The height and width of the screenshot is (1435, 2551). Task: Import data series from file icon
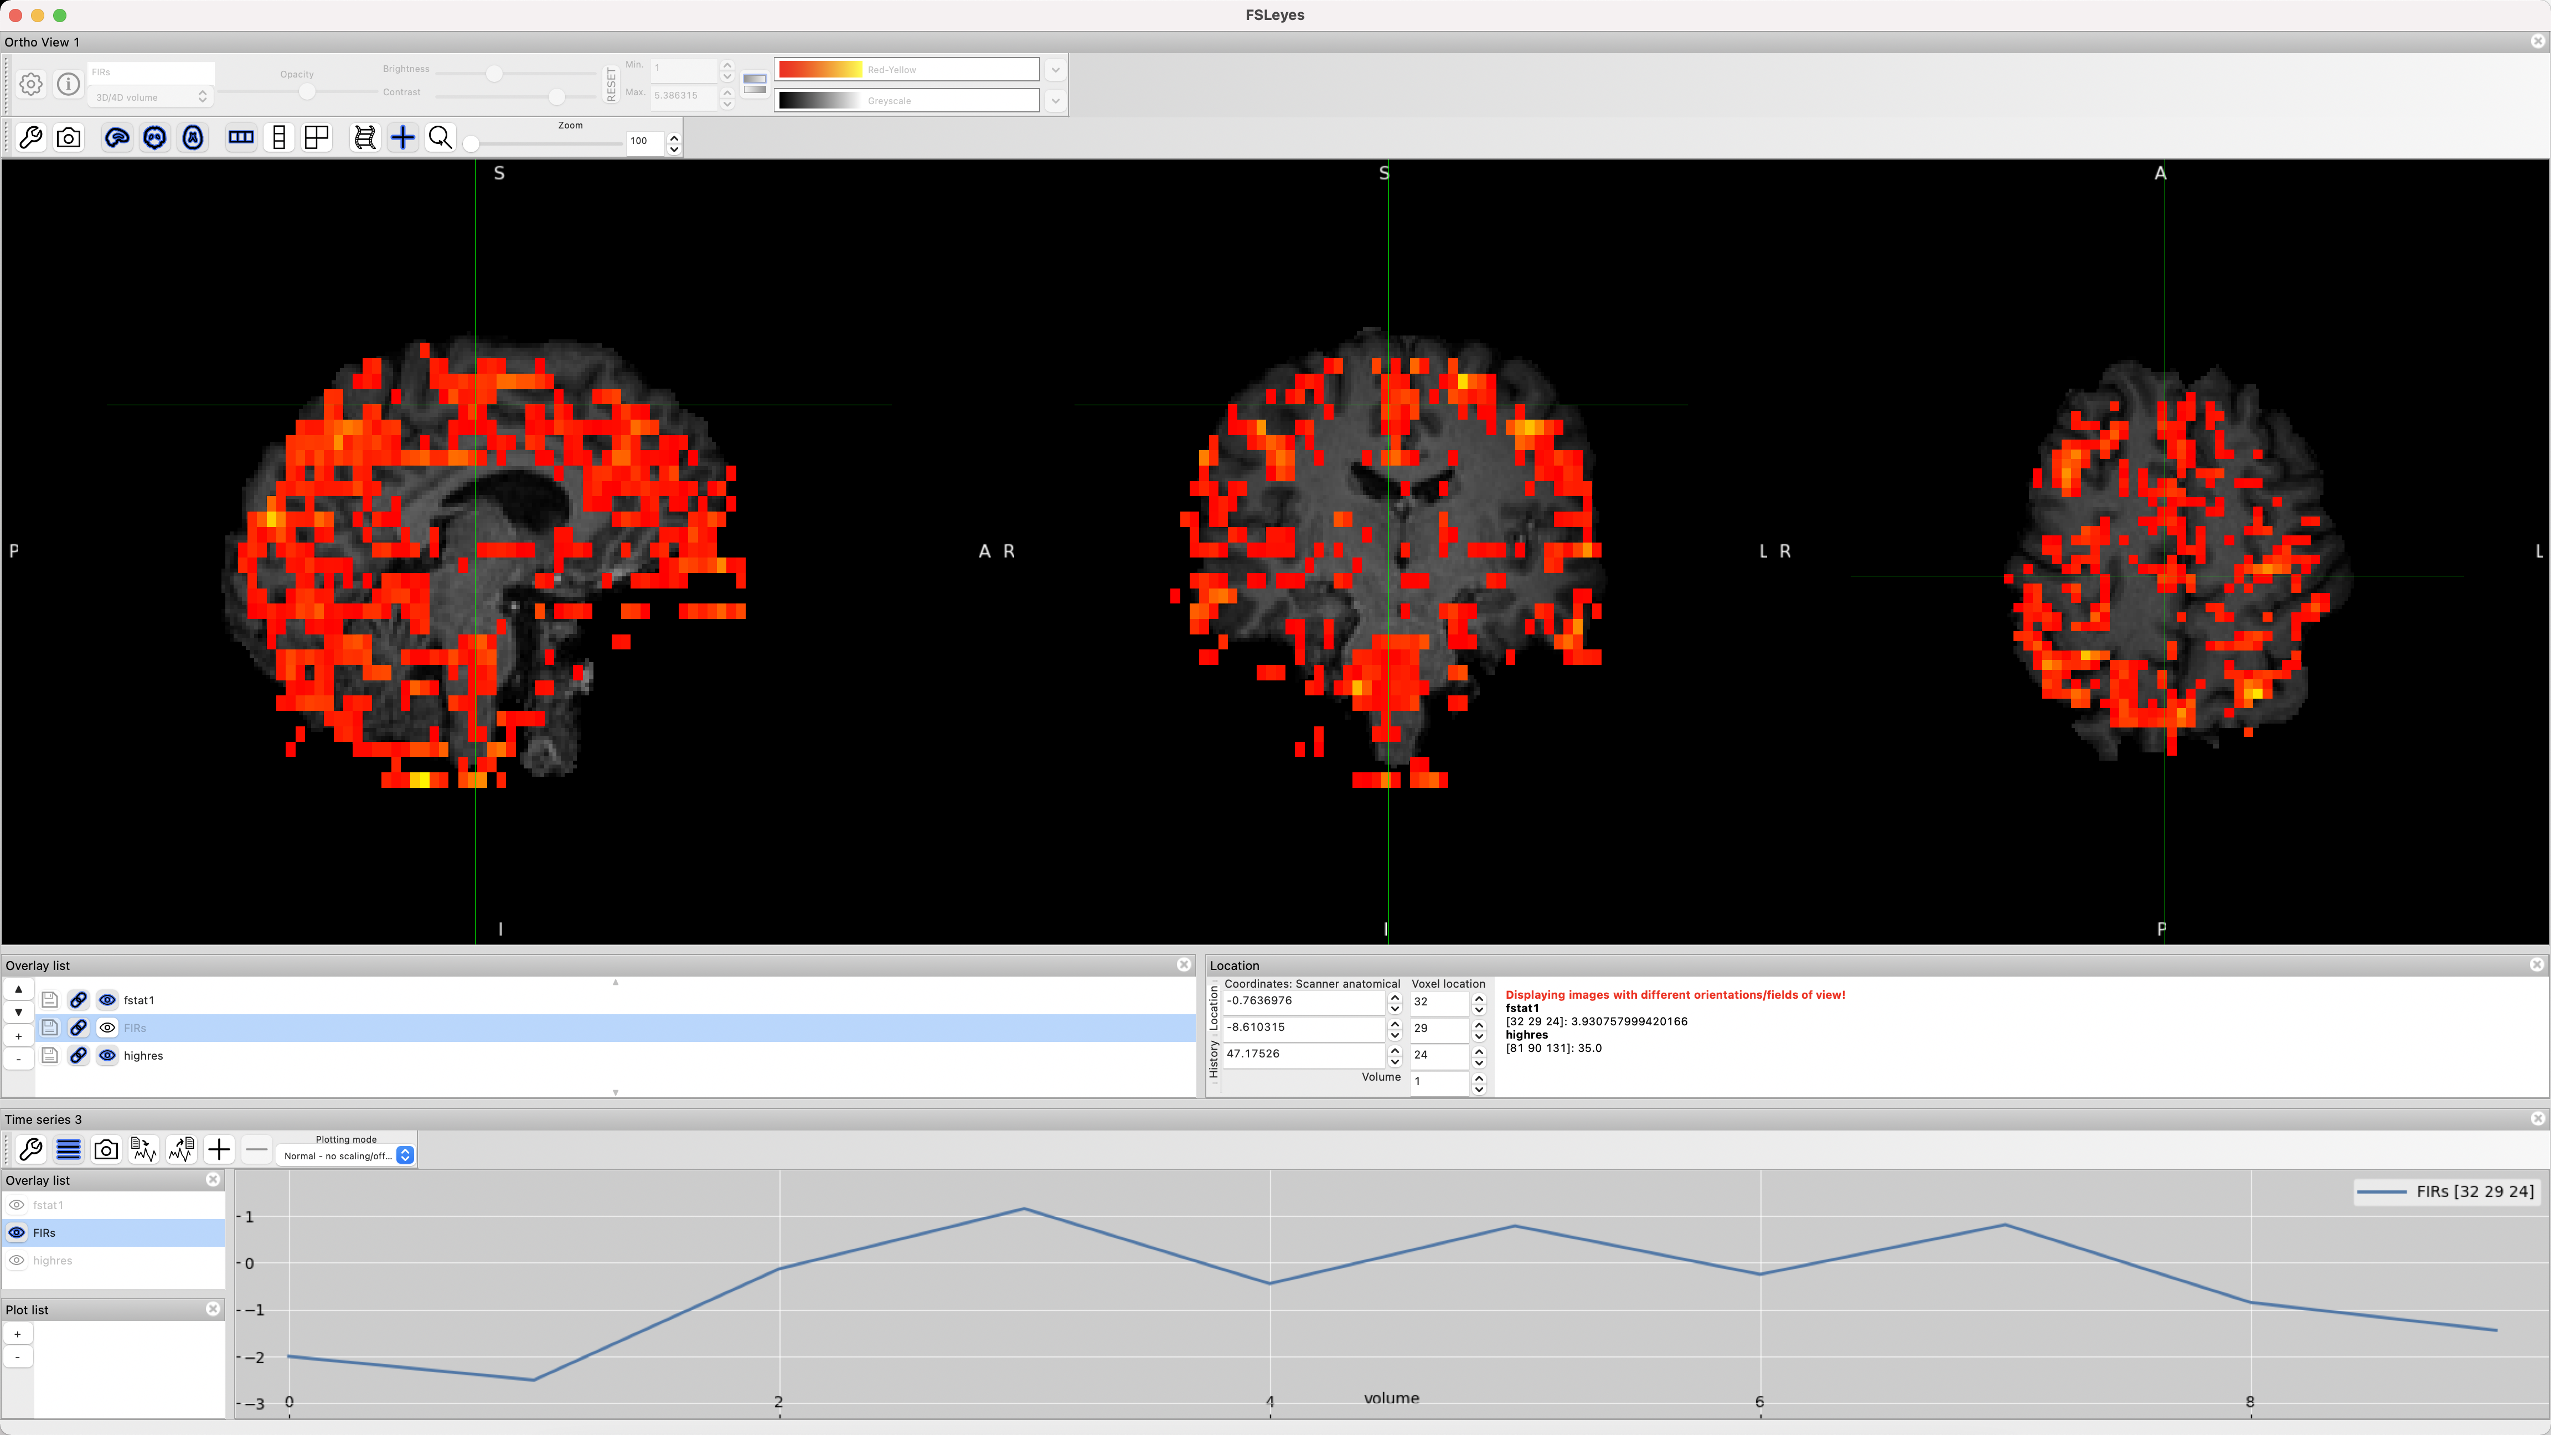click(x=143, y=1150)
